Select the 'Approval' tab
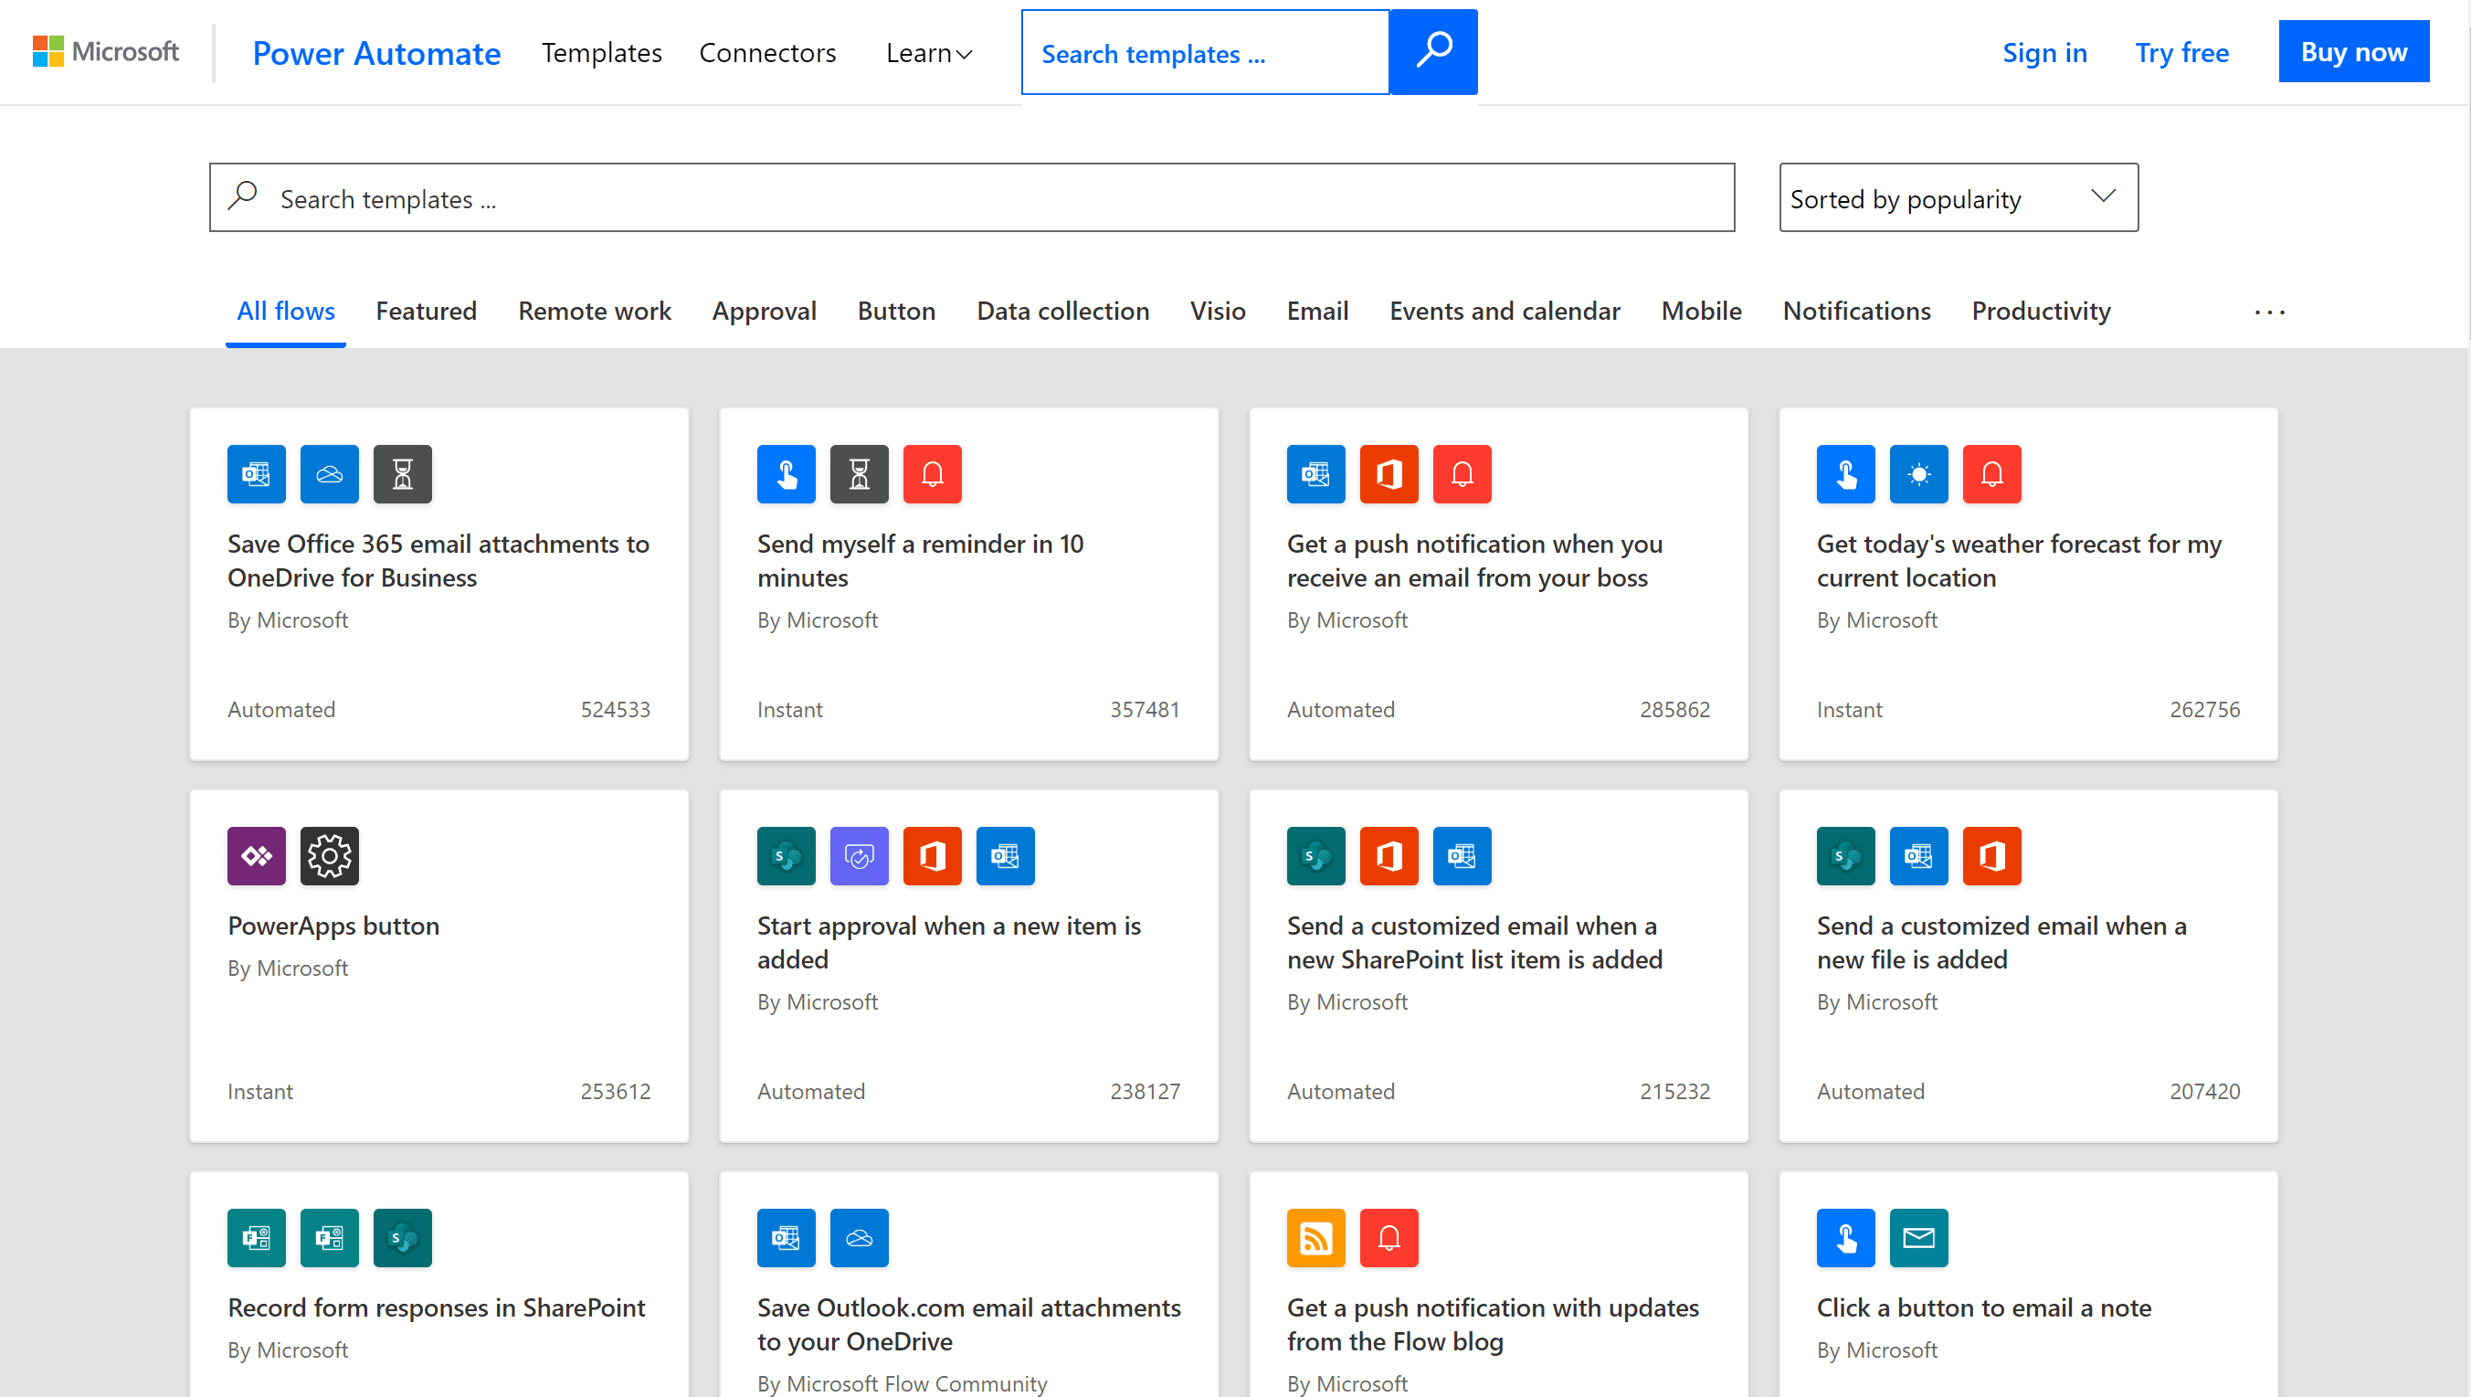The width and height of the screenshot is (2471, 1397). click(x=764, y=311)
